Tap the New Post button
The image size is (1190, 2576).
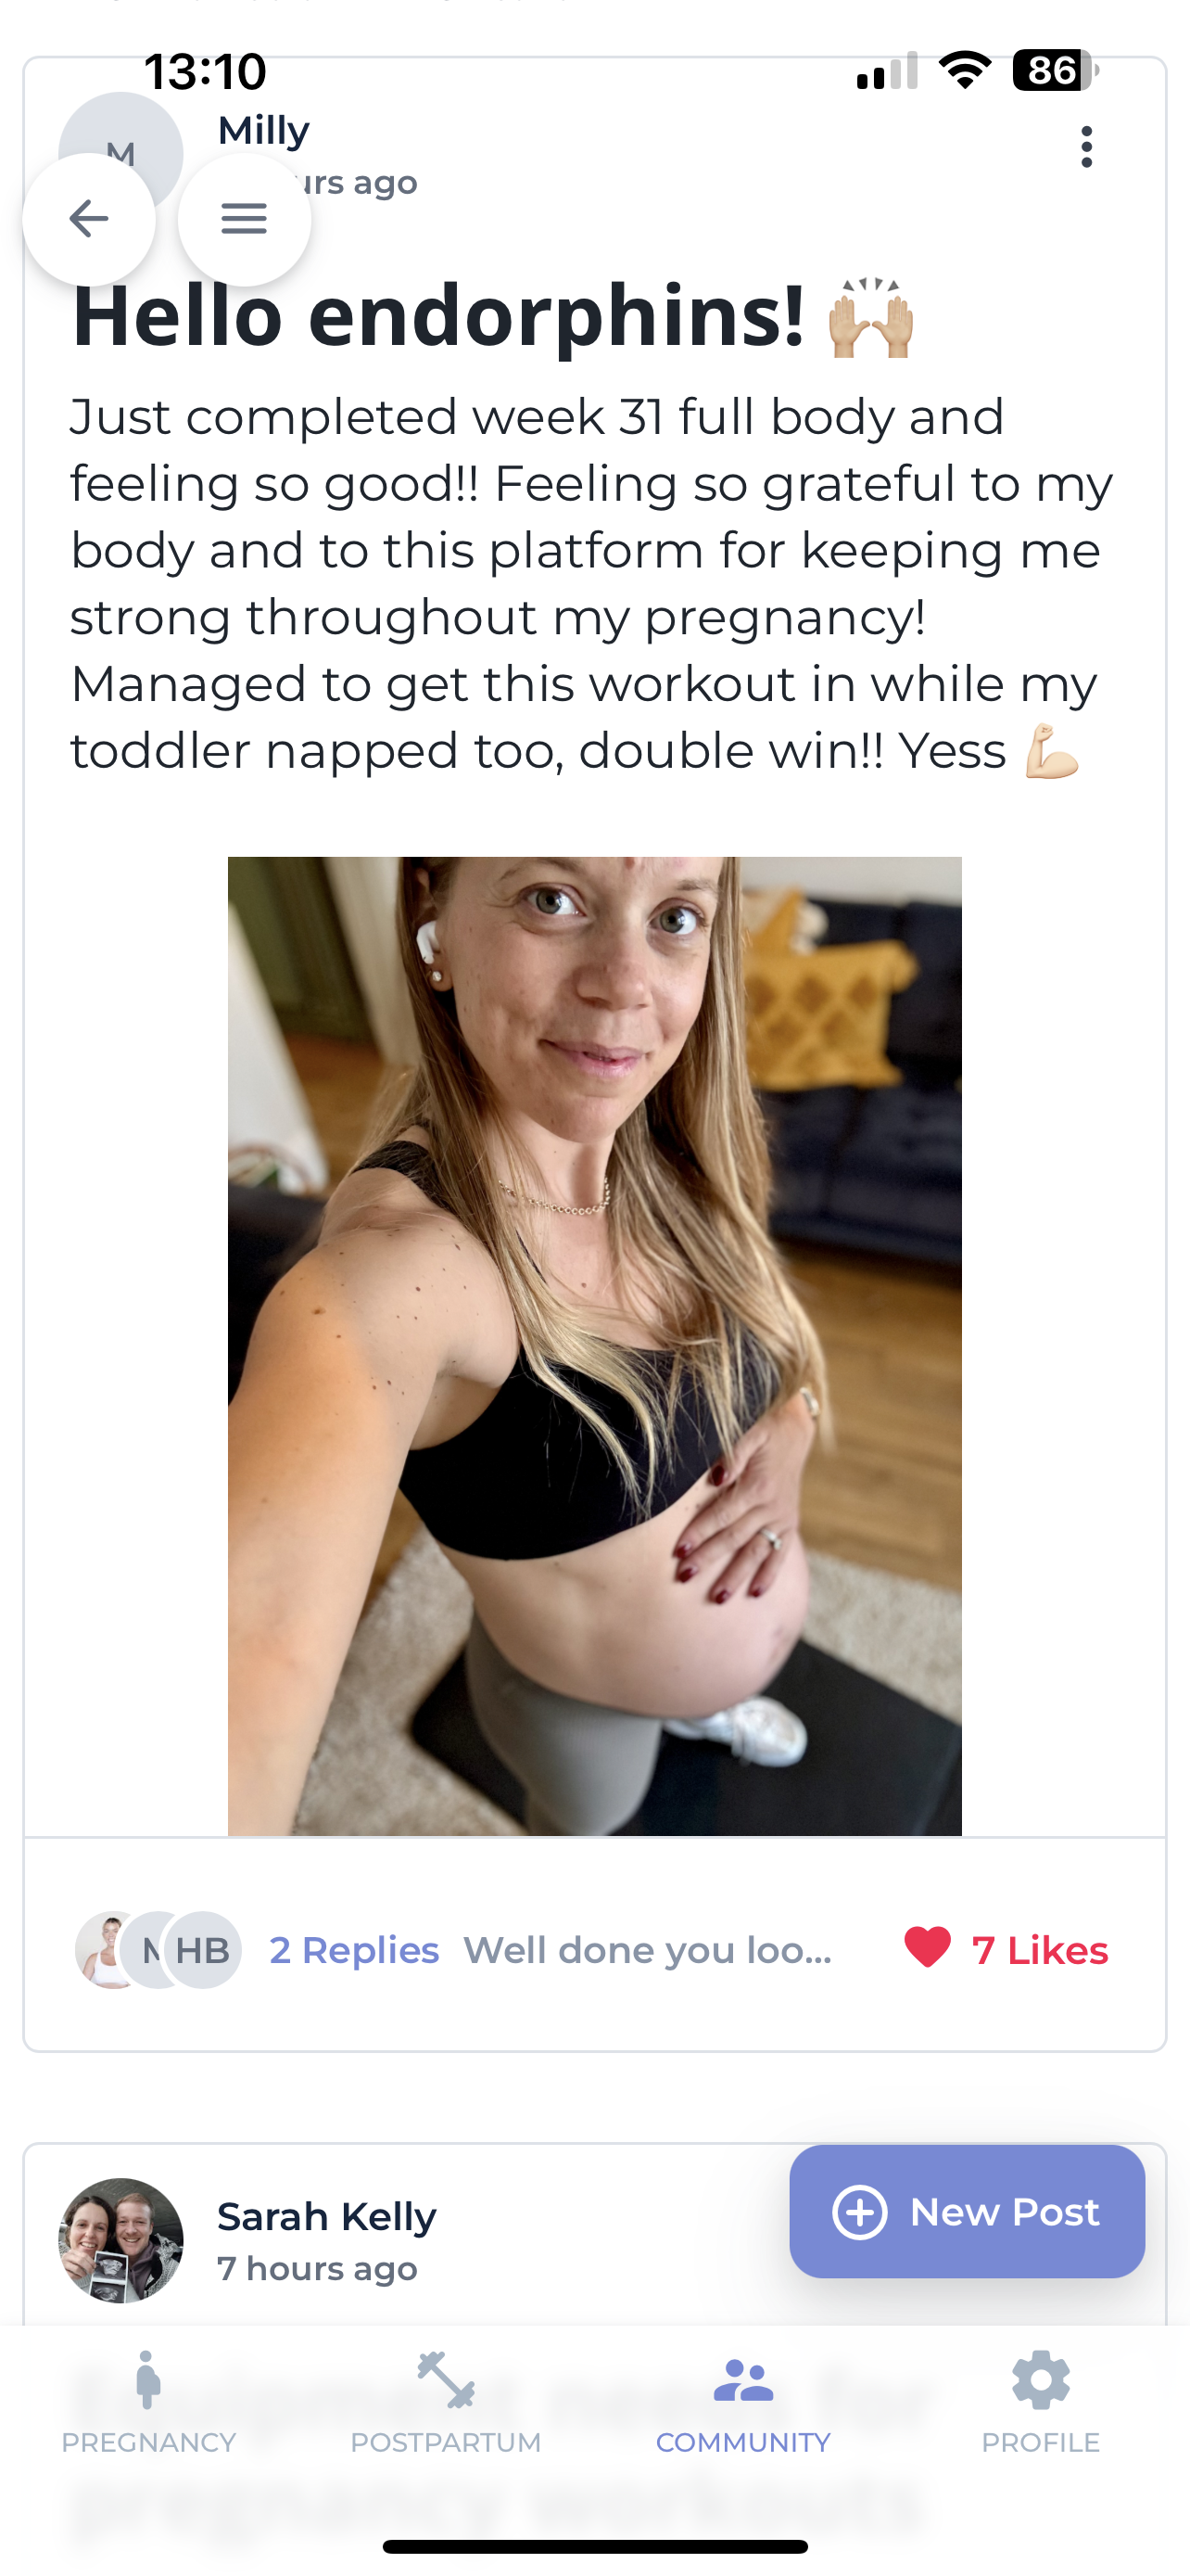[x=967, y=2212]
